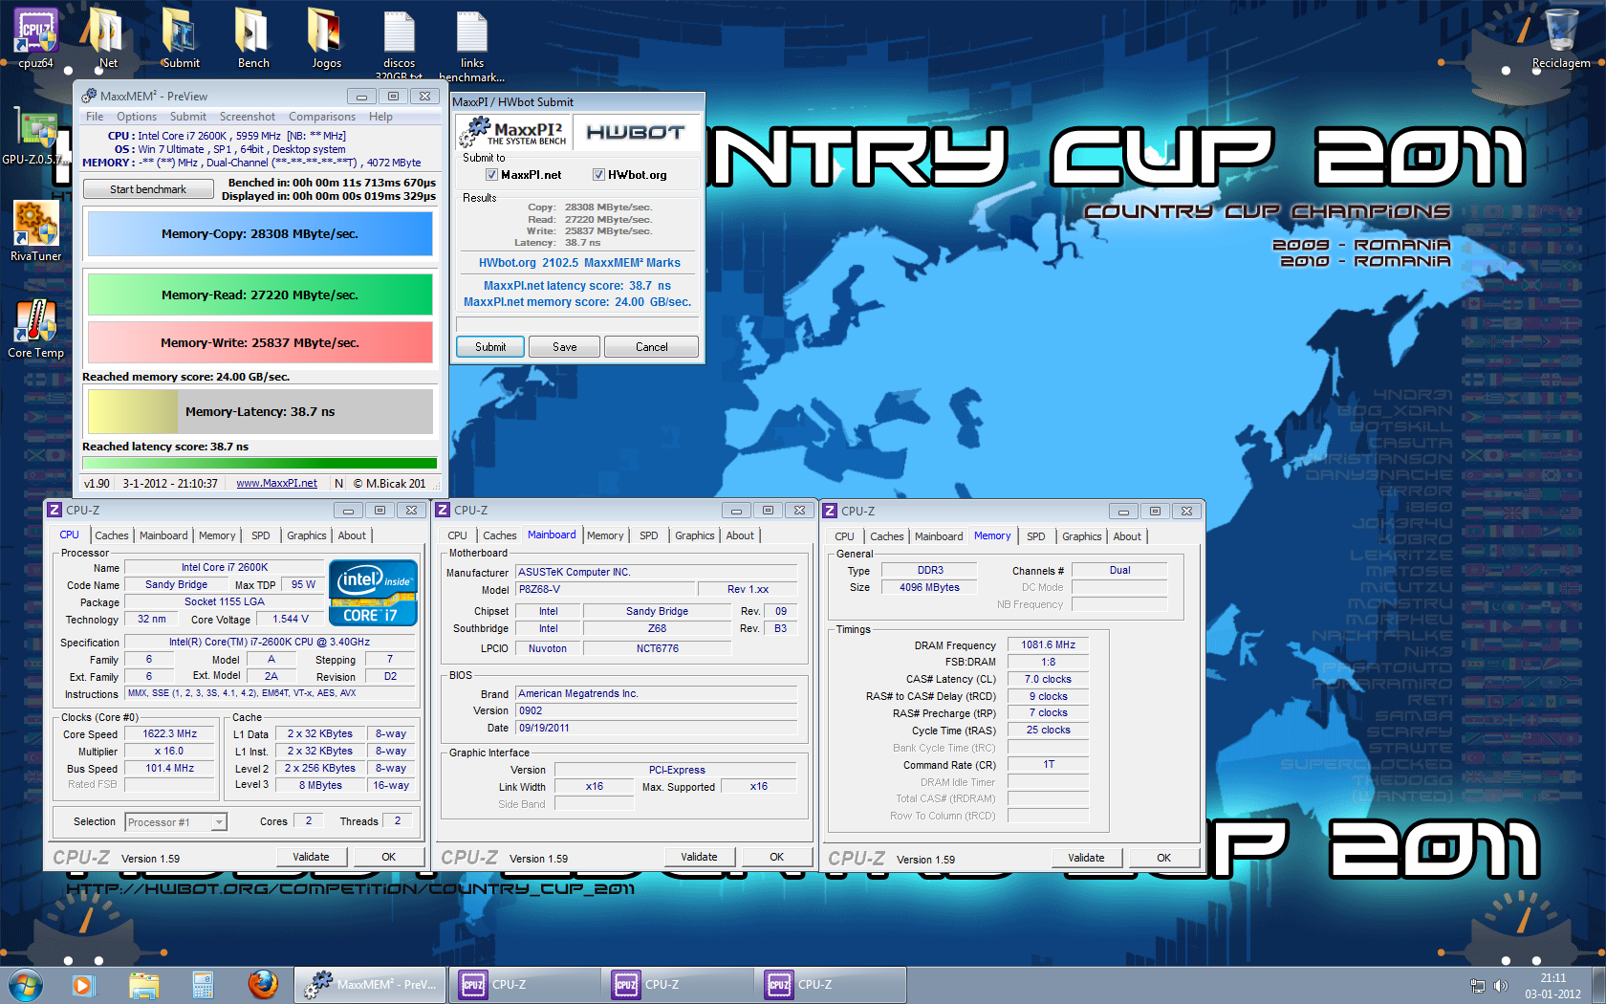The image size is (1606, 1004).
Task: Click the green progress bar in MaxxMEM²
Action: [x=260, y=463]
